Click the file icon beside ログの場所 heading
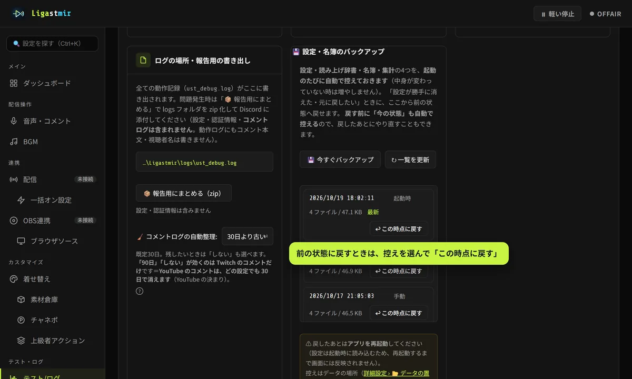The width and height of the screenshot is (632, 379). (x=143, y=60)
